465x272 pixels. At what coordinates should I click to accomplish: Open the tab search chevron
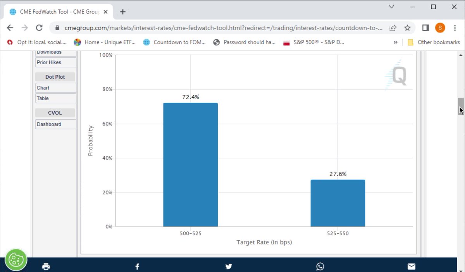[x=392, y=7]
